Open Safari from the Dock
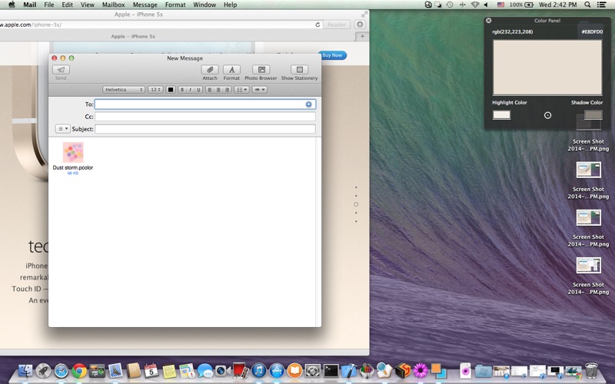The height and width of the screenshot is (384, 615). click(61, 371)
